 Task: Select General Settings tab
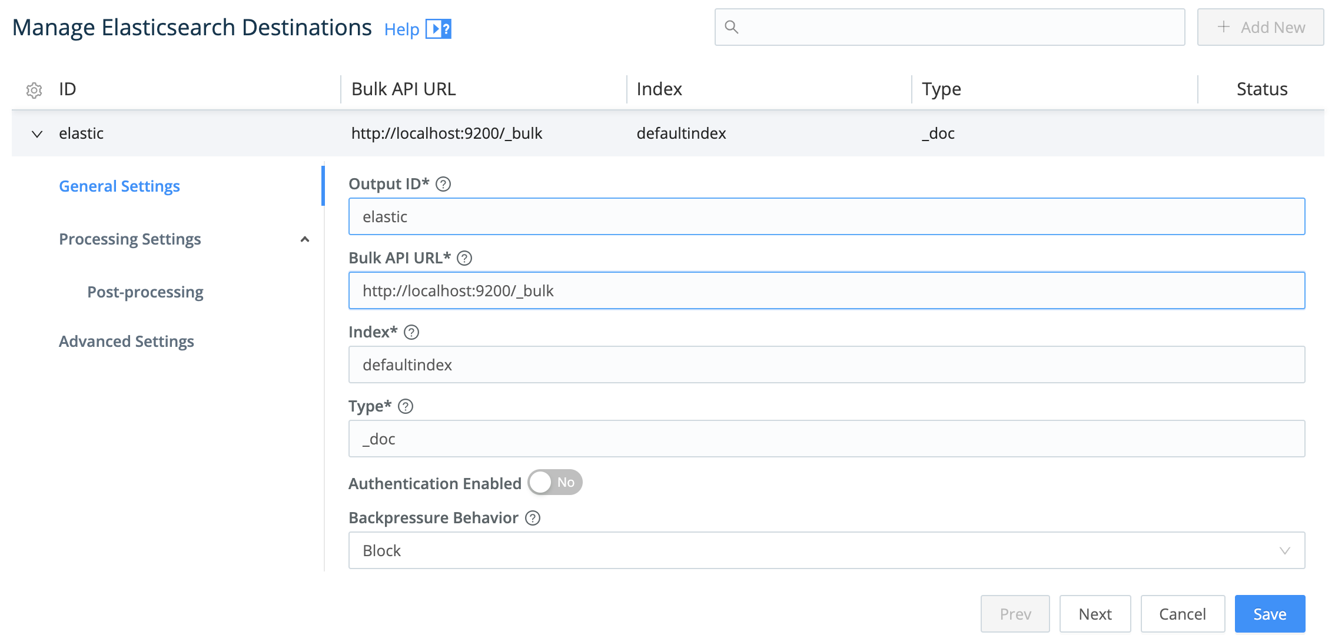point(119,186)
